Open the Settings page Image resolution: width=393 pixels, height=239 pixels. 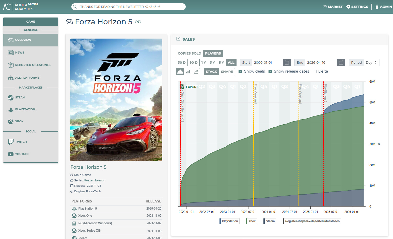point(357,7)
